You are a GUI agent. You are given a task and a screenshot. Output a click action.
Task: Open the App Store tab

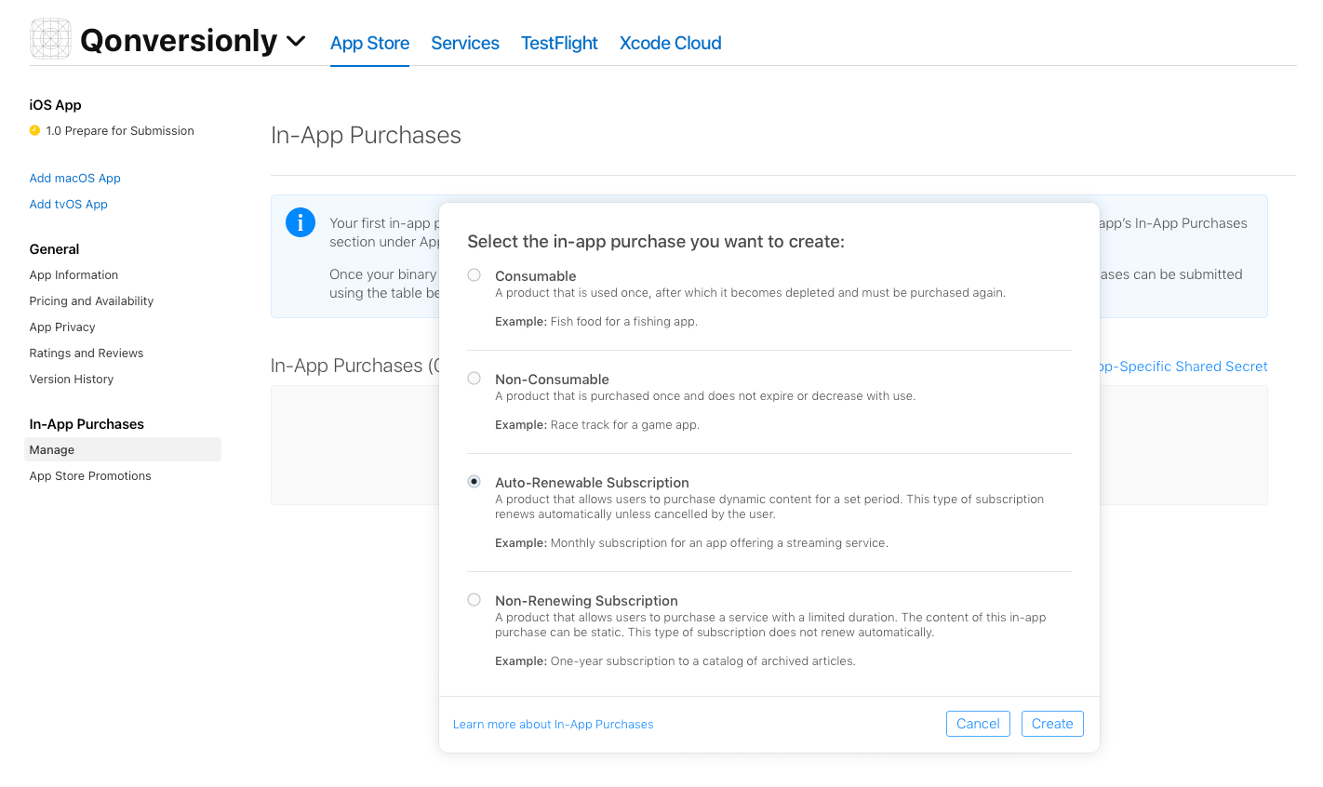(369, 43)
